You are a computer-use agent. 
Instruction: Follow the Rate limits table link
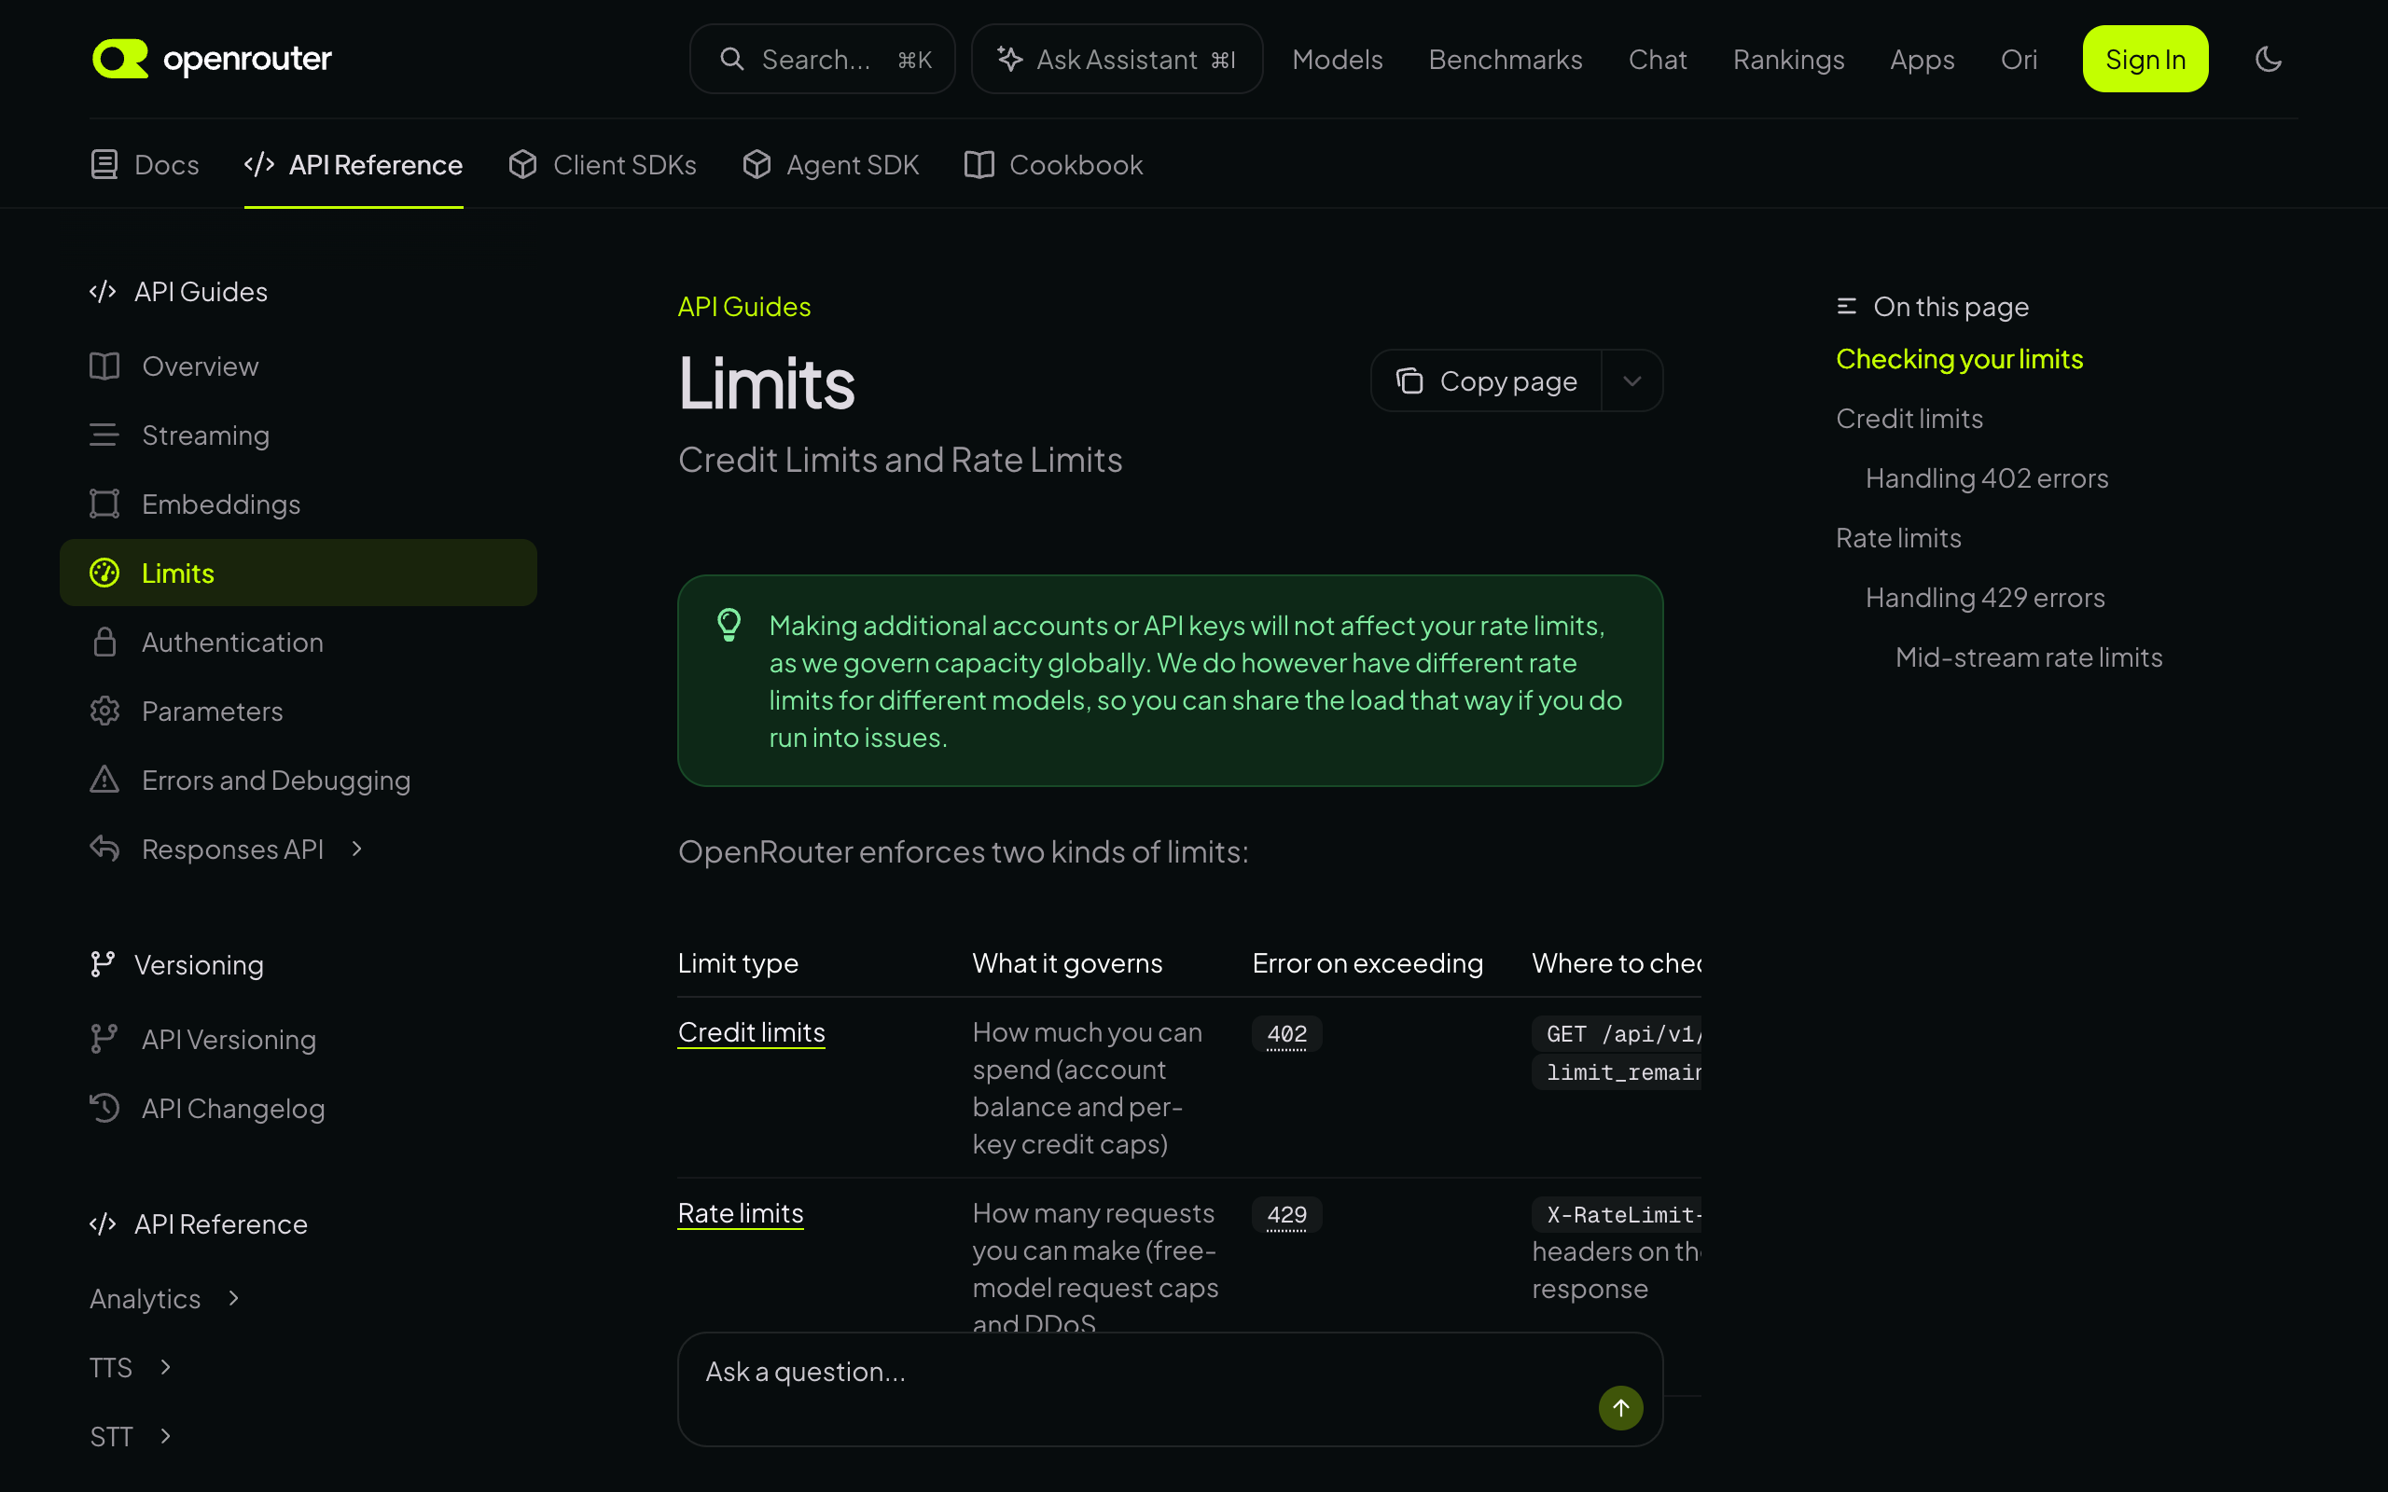740,1213
